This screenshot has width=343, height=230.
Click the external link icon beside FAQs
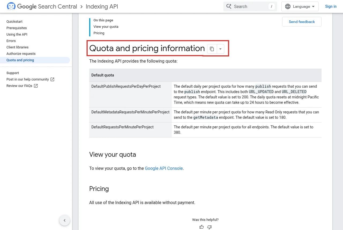36,86
